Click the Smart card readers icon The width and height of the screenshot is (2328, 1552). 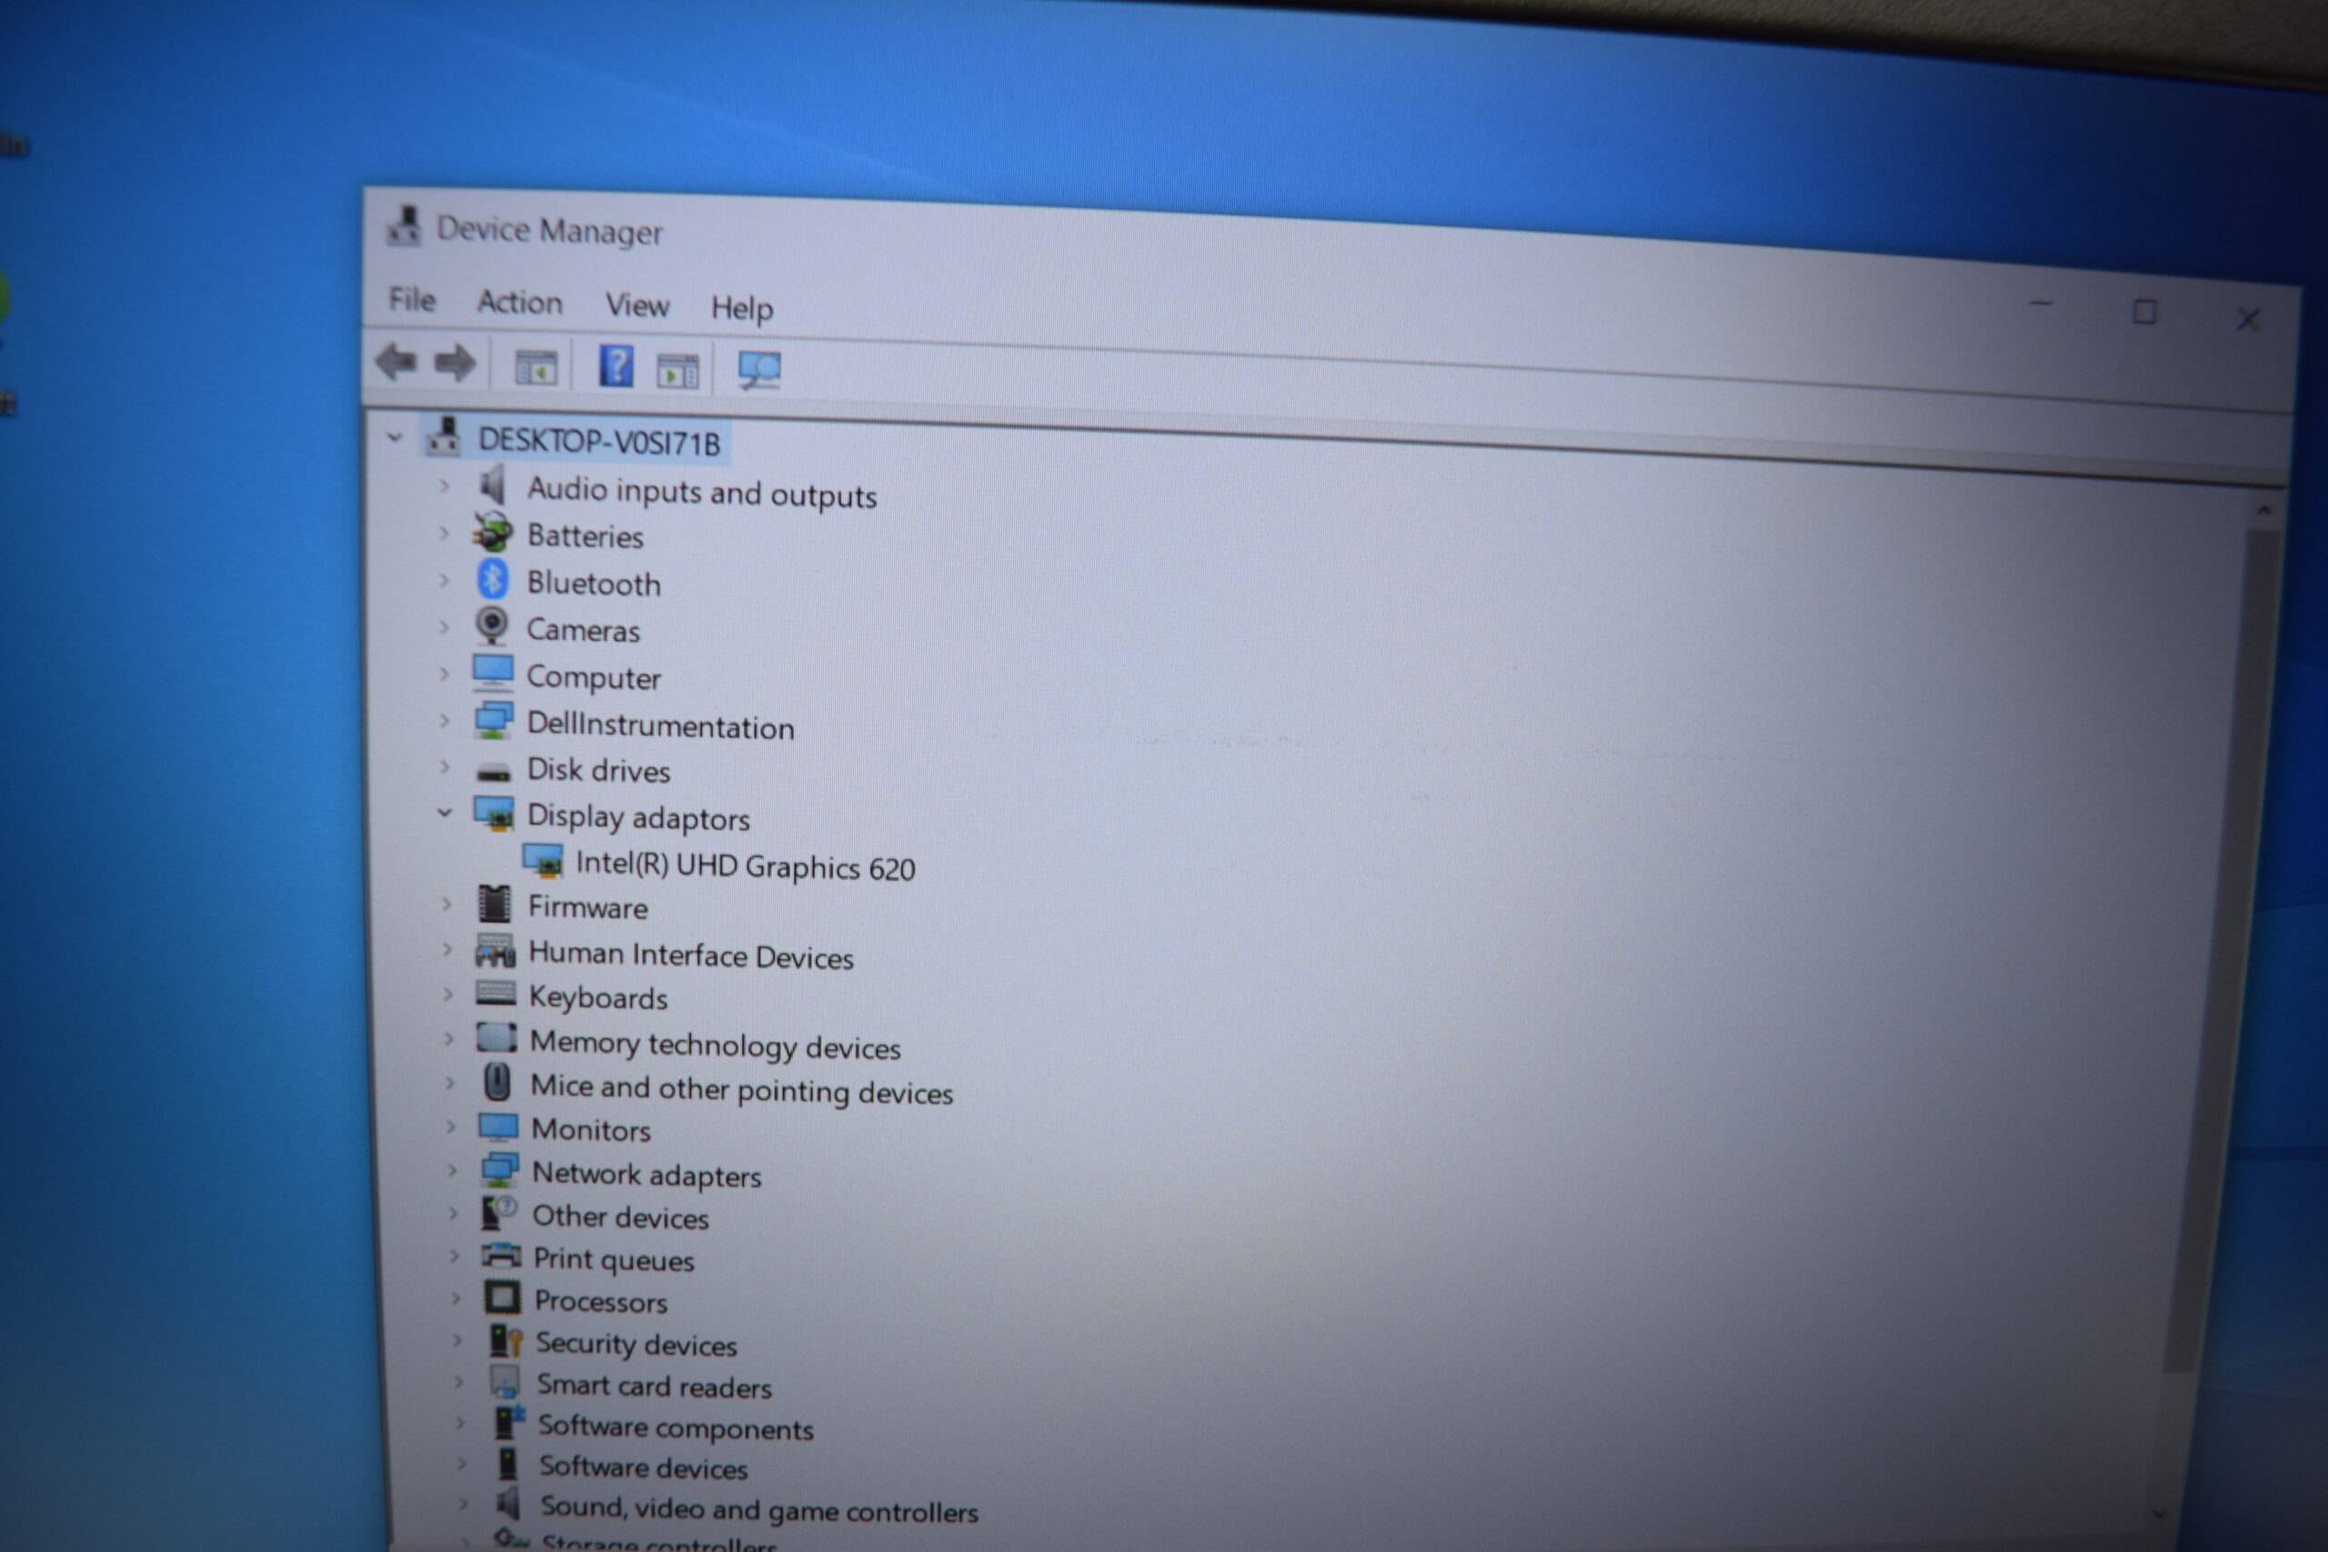coord(505,1383)
